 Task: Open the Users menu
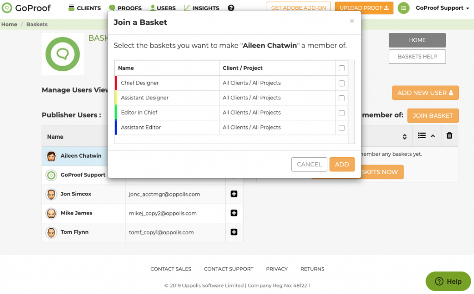[162, 8]
